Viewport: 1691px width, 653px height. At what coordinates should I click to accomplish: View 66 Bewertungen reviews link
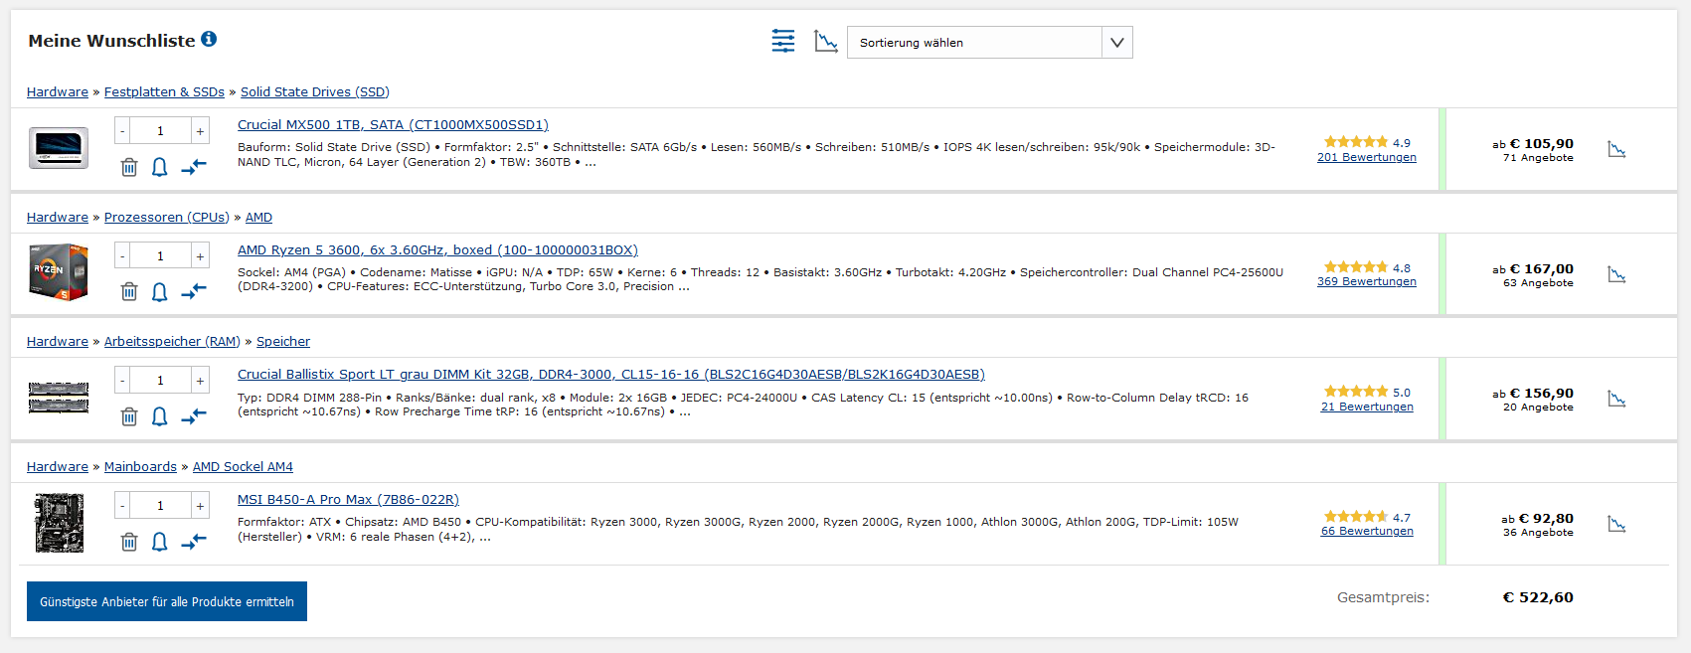(x=1367, y=531)
